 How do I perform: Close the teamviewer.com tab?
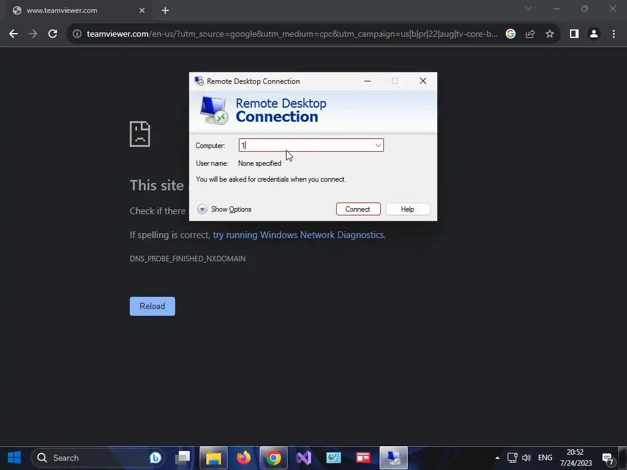142,10
